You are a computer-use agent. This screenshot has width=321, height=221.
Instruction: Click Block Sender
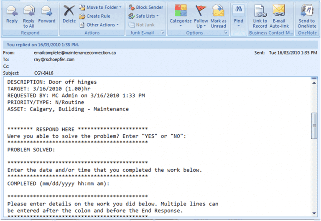(146, 8)
